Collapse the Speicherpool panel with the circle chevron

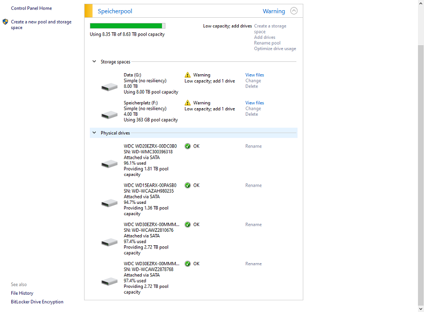pyautogui.click(x=294, y=11)
